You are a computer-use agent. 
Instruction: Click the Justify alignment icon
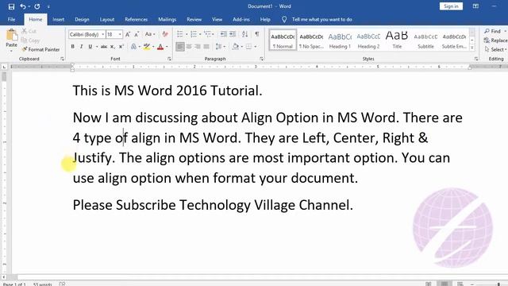pos(206,47)
